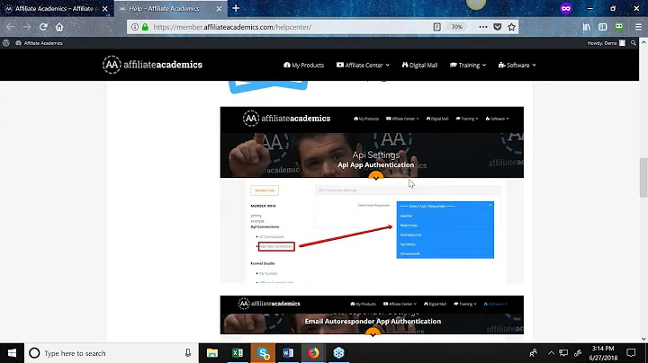Screen dimensions: 648x363
Task: Close the first Affiliate Academics tab
Action: click(x=105, y=8)
